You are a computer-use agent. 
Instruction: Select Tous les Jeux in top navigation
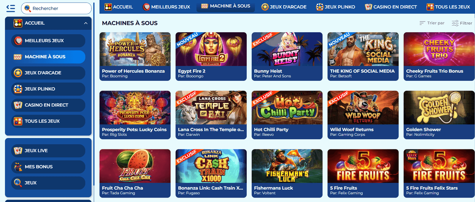tap(448, 7)
